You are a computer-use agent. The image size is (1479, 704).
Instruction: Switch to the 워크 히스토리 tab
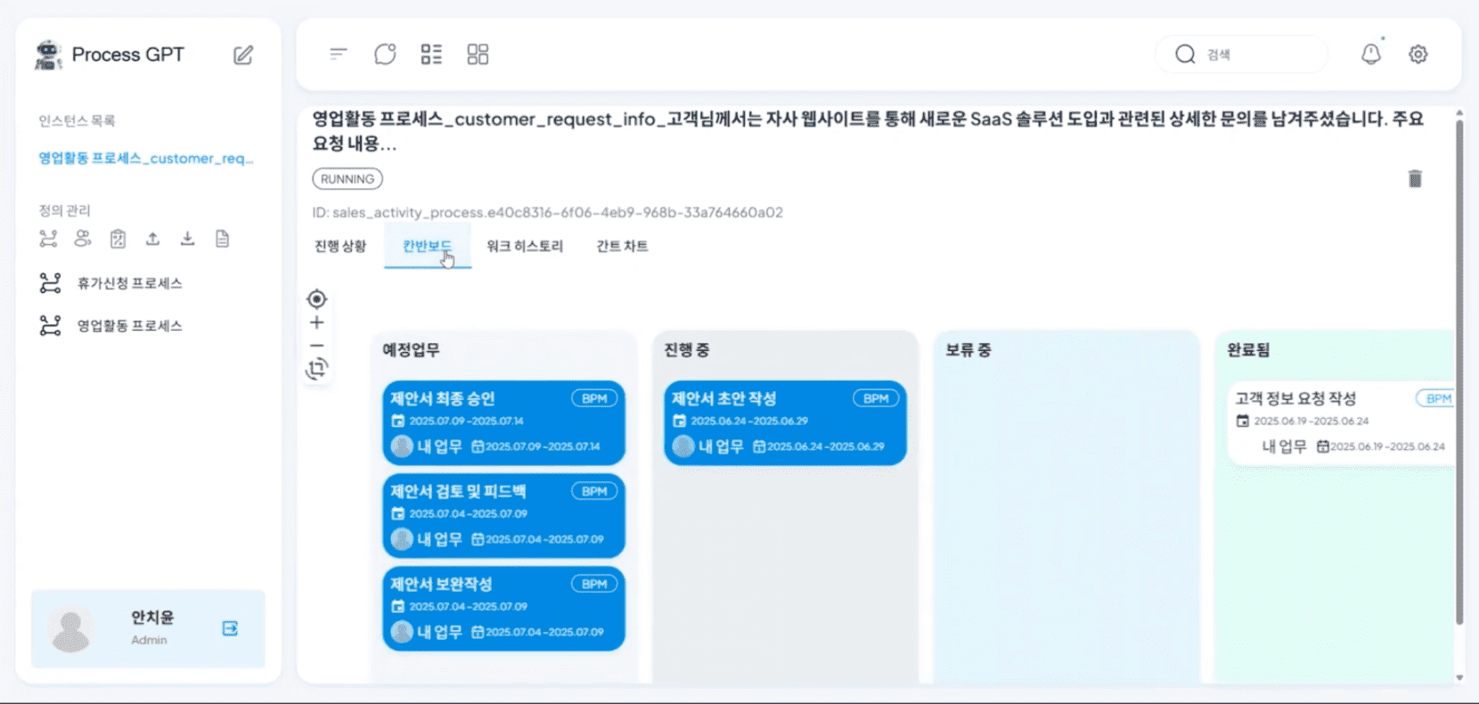point(524,247)
